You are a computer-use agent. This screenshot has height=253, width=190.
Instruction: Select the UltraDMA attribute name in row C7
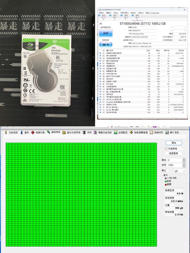(x=119, y=102)
